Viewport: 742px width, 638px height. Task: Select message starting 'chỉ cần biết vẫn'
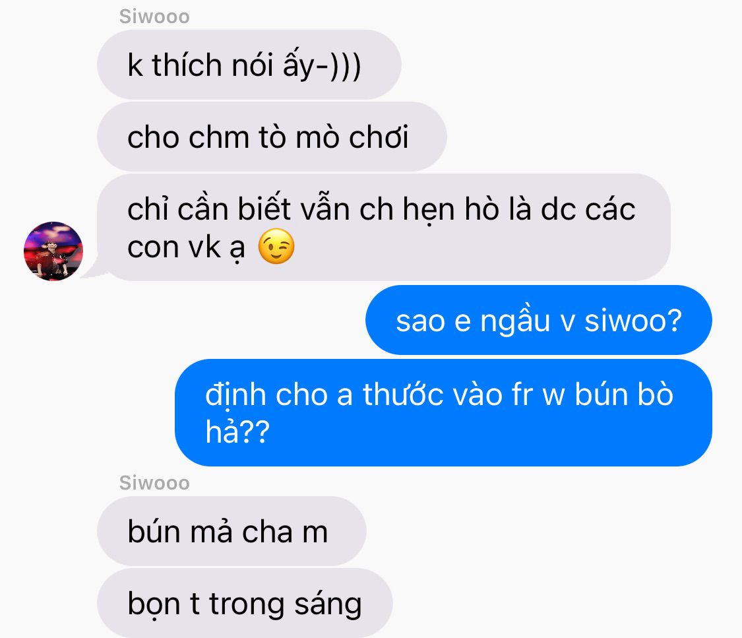tap(384, 227)
